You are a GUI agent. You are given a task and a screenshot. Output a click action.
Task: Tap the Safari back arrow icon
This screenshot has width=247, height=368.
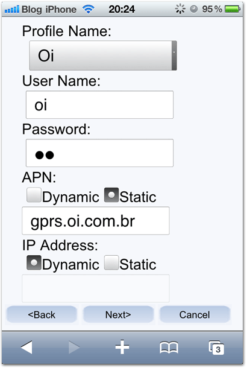27,347
